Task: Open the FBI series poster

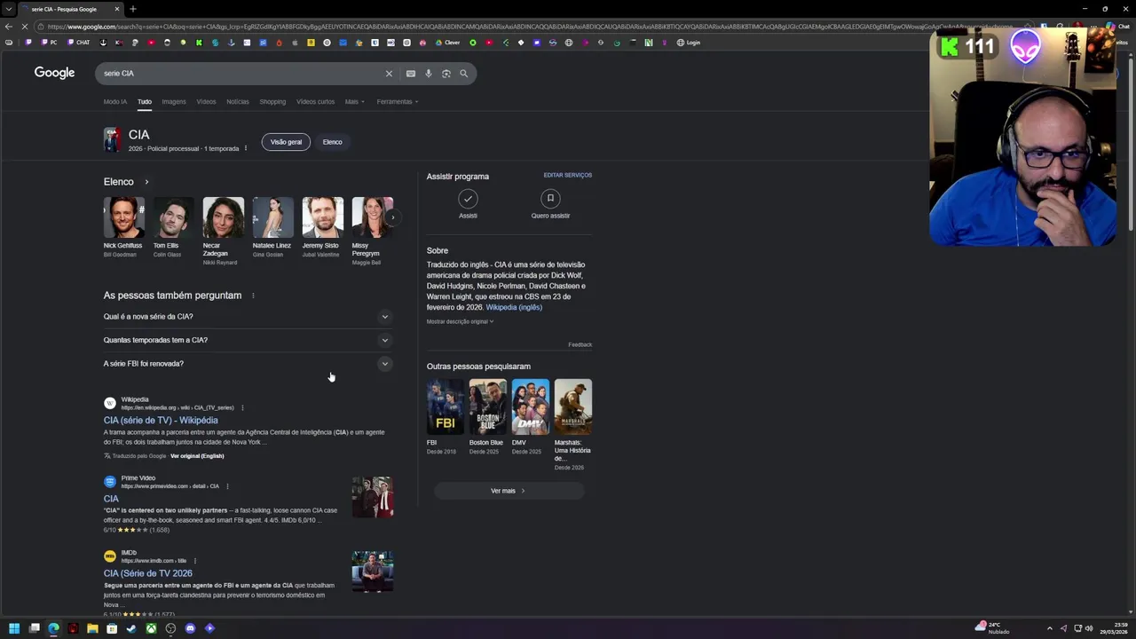Action: tap(446, 406)
